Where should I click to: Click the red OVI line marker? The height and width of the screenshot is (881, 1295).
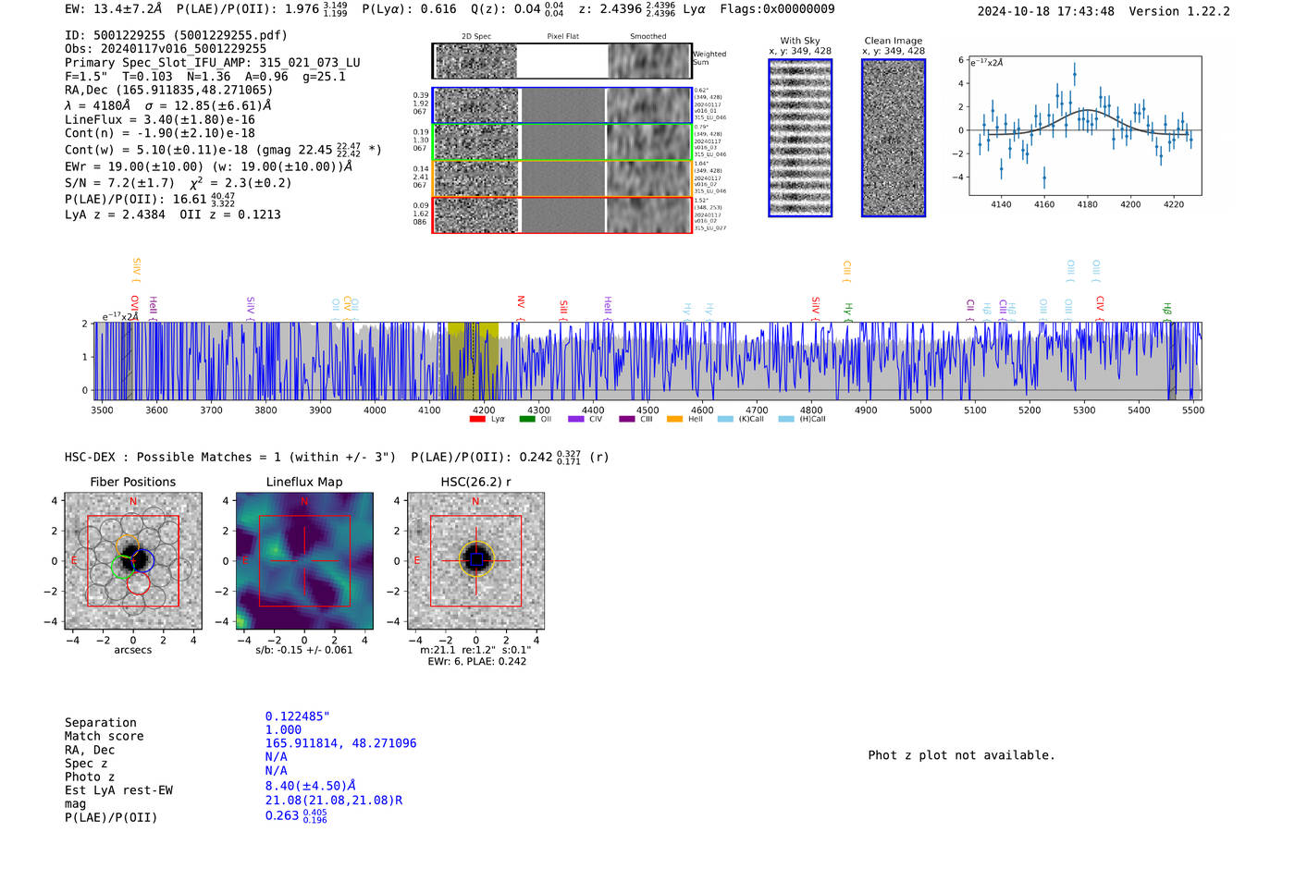pos(135,306)
